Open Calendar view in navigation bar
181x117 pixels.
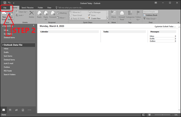click(10, 110)
